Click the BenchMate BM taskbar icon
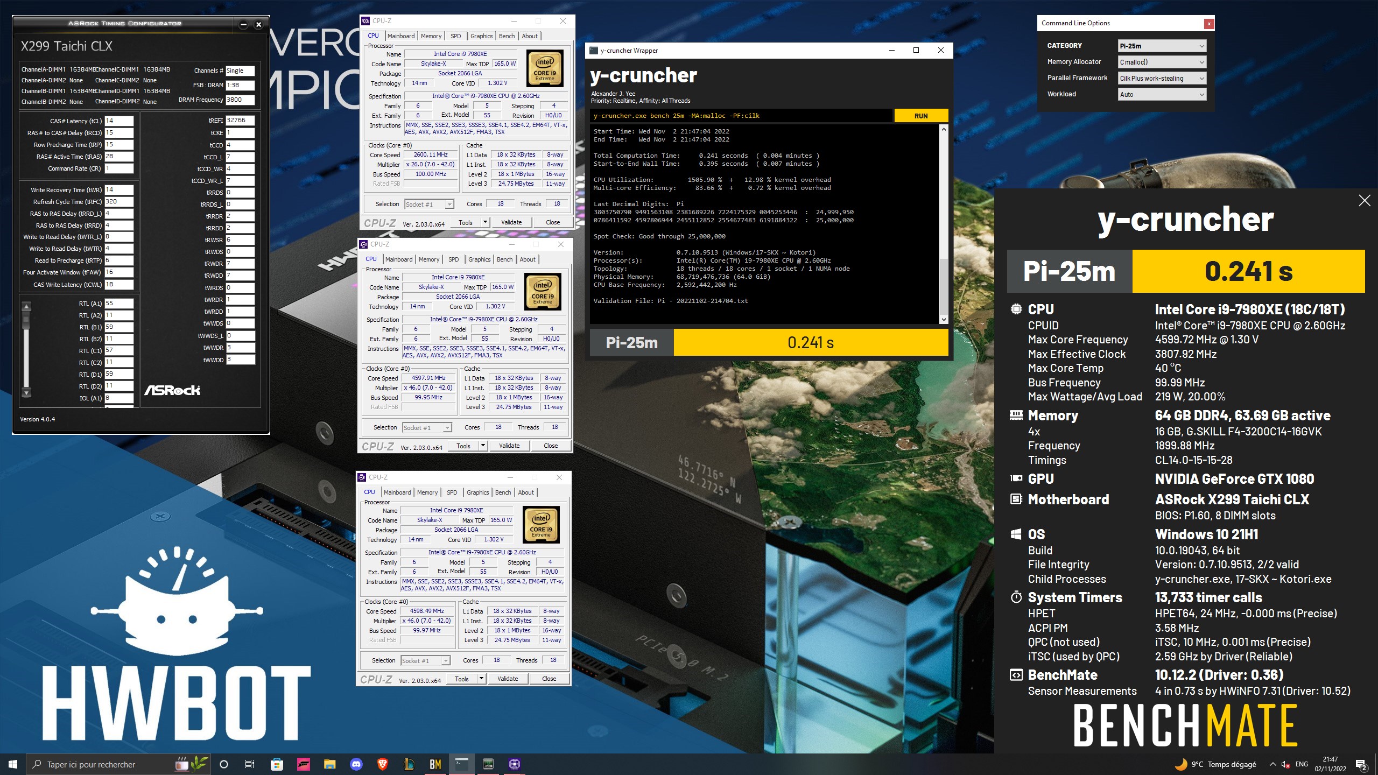 pos(435,764)
